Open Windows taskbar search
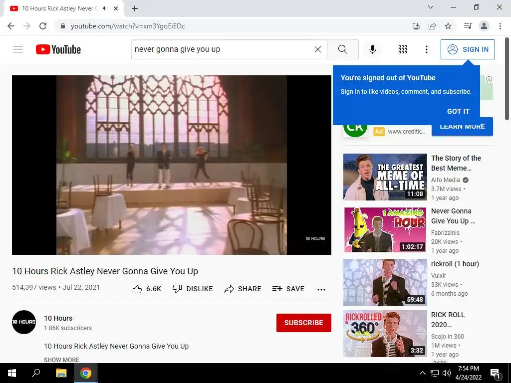The height and width of the screenshot is (383, 511). (x=36, y=373)
